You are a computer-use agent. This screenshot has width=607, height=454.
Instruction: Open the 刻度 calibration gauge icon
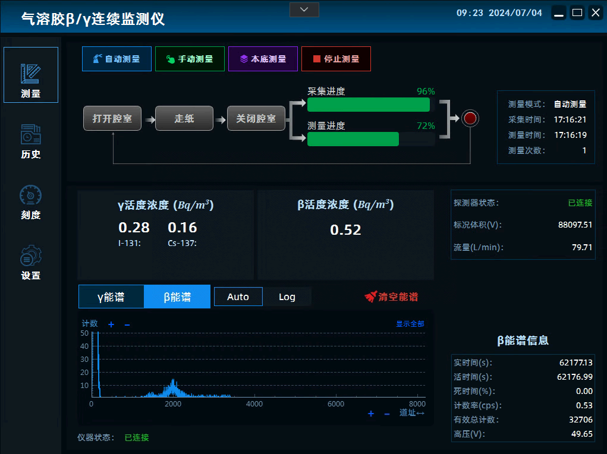(x=31, y=196)
